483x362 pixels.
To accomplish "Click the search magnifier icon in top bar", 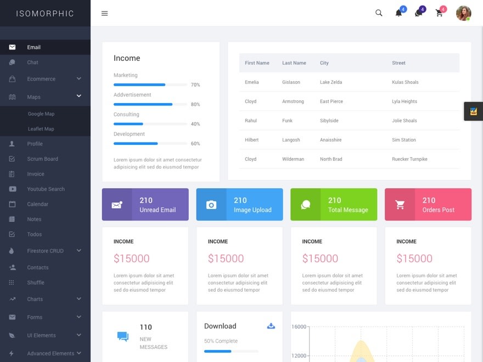I will (x=379, y=13).
